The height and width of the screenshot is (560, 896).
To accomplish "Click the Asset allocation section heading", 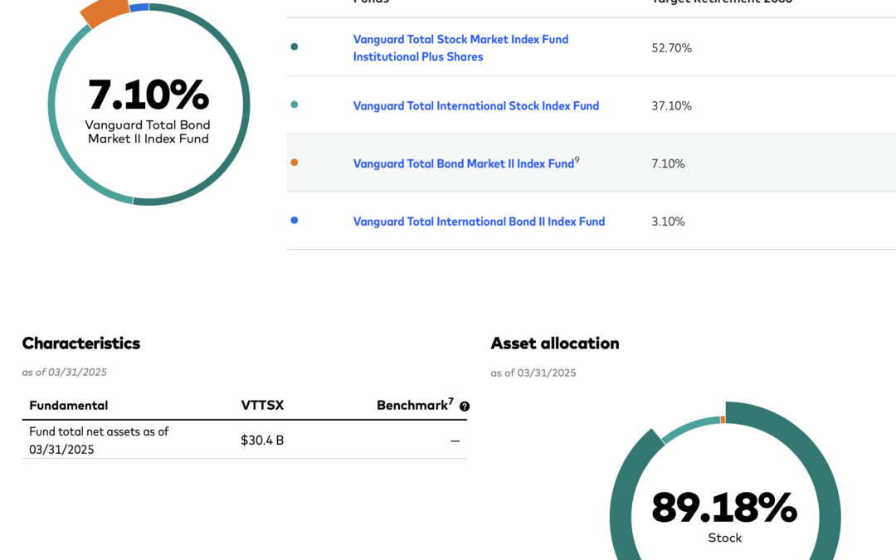I will [x=555, y=343].
